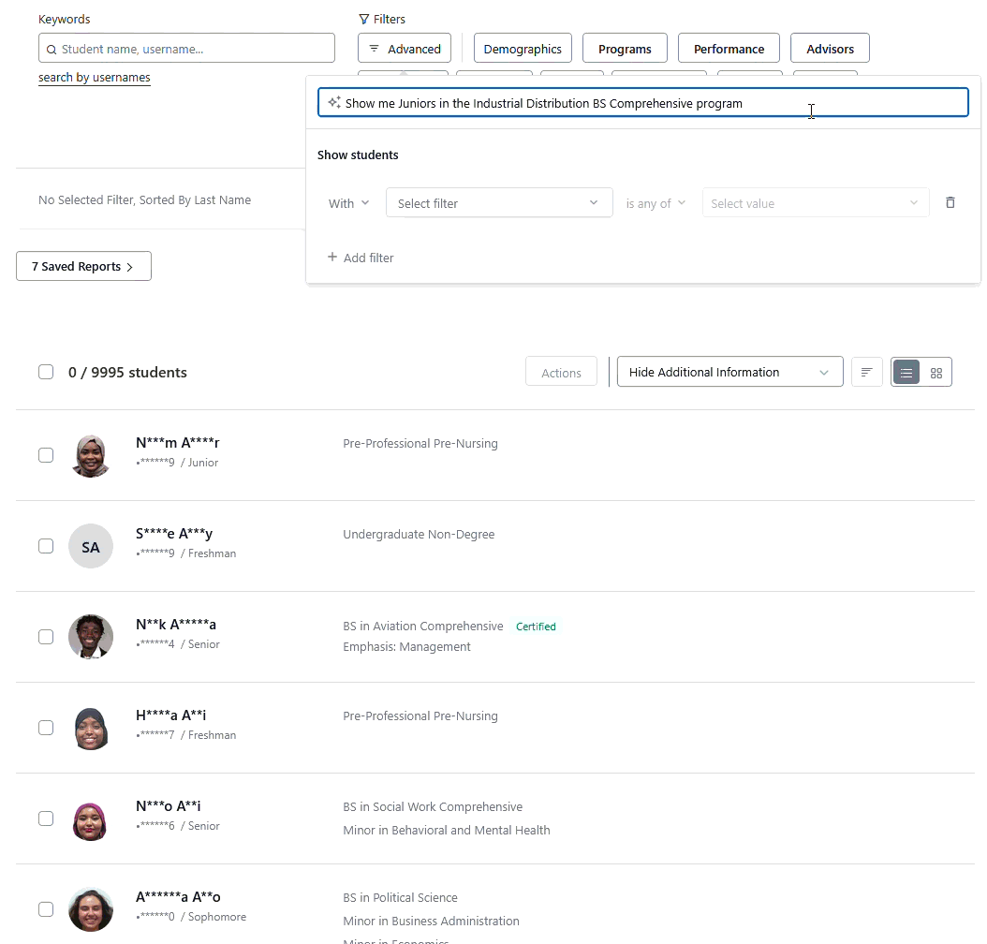Open student N**k A*****a name link
987x944 pixels.
pyautogui.click(x=176, y=625)
